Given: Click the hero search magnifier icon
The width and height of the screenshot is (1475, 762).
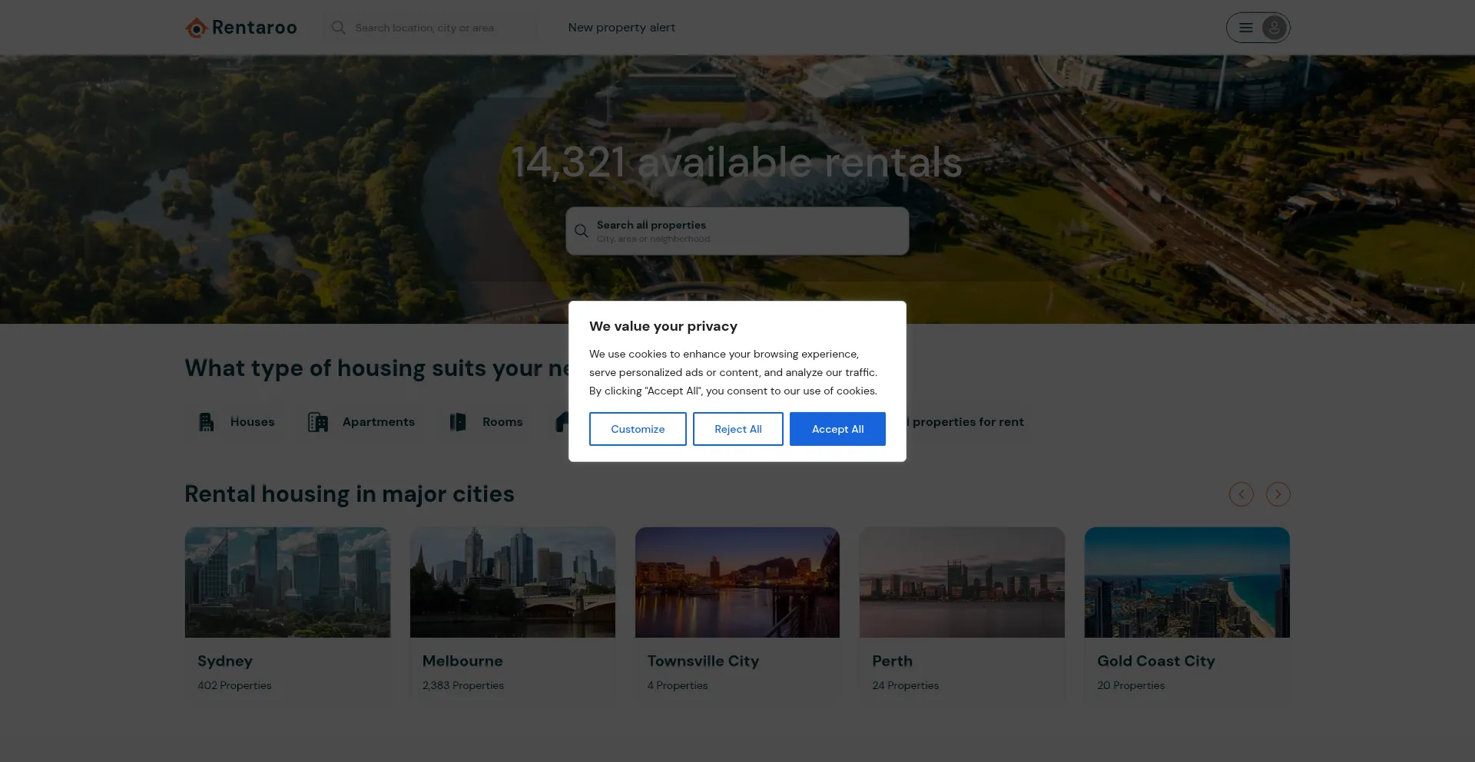Looking at the screenshot, I should pos(582,231).
